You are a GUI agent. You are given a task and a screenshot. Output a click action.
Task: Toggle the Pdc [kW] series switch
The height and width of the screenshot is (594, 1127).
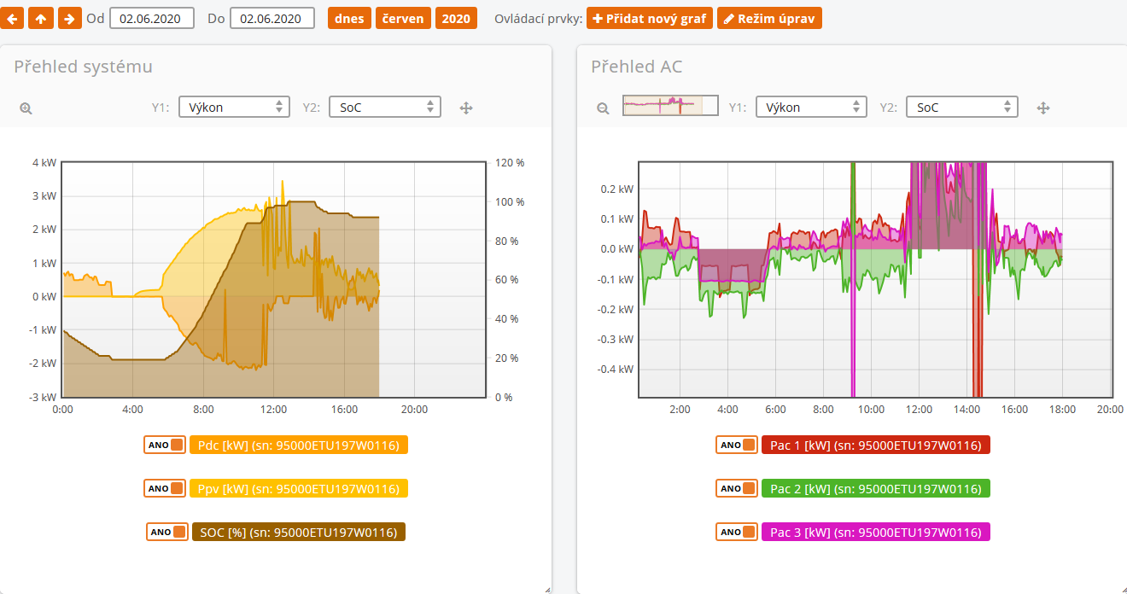tap(165, 445)
